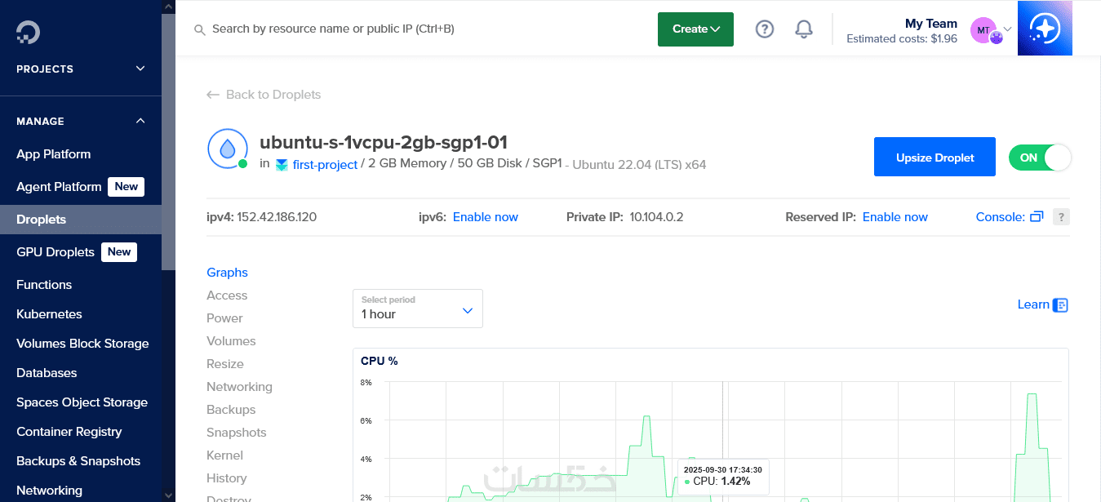Screen dimensions: 1101x502
Task: Collapse the MANAGE sidebar section
Action: coord(140,121)
